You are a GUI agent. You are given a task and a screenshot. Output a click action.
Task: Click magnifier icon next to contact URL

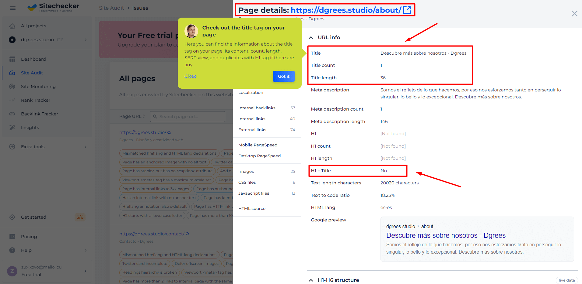(x=188, y=234)
